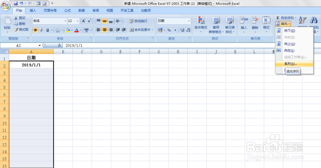Undo the last action
This screenshot has width=321, height=168.
(x=21, y=4)
